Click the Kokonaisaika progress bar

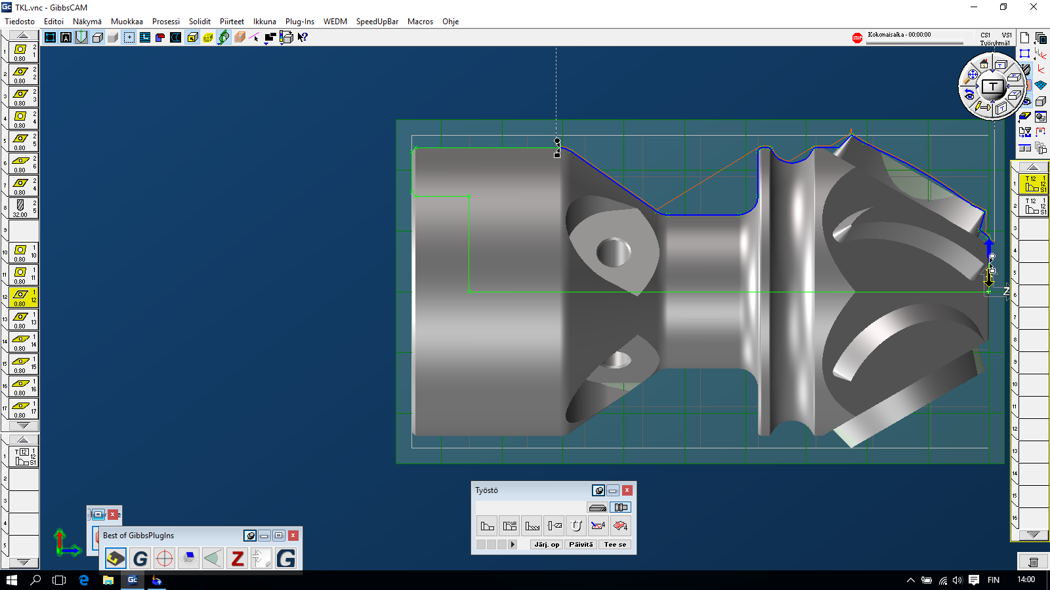coord(915,43)
